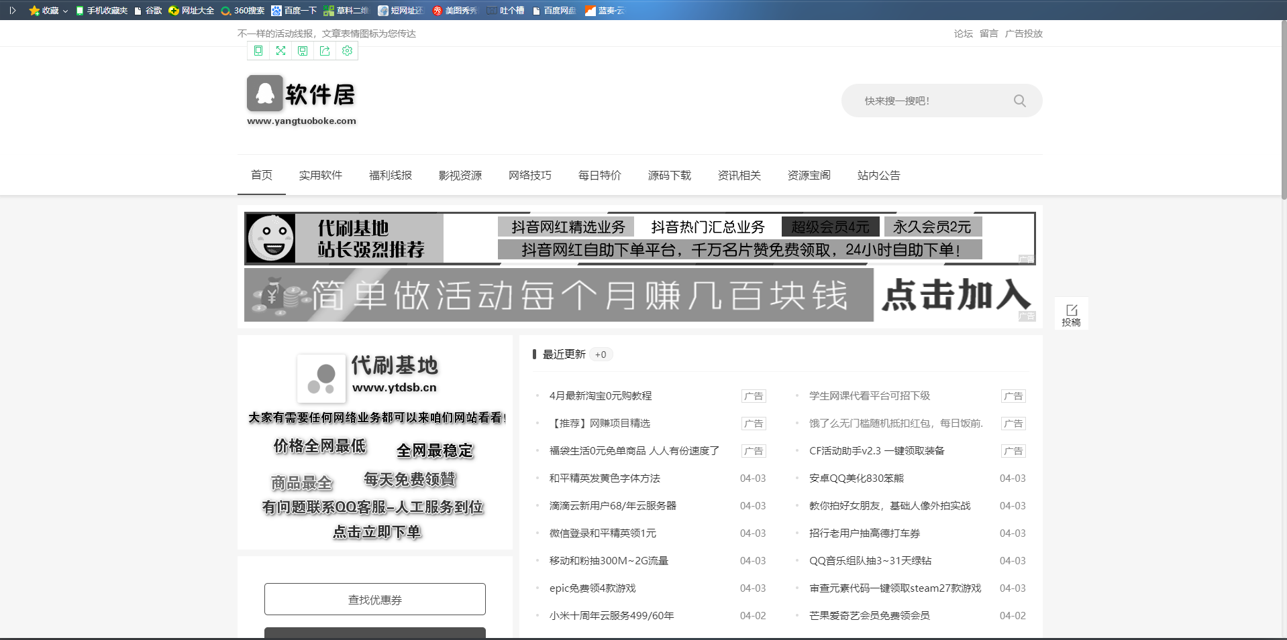Click the 点击加入 banner
This screenshot has height=640, width=1287.
click(x=956, y=295)
